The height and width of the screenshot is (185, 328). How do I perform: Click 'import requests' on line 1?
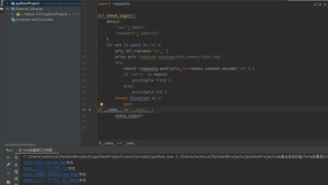114,4
